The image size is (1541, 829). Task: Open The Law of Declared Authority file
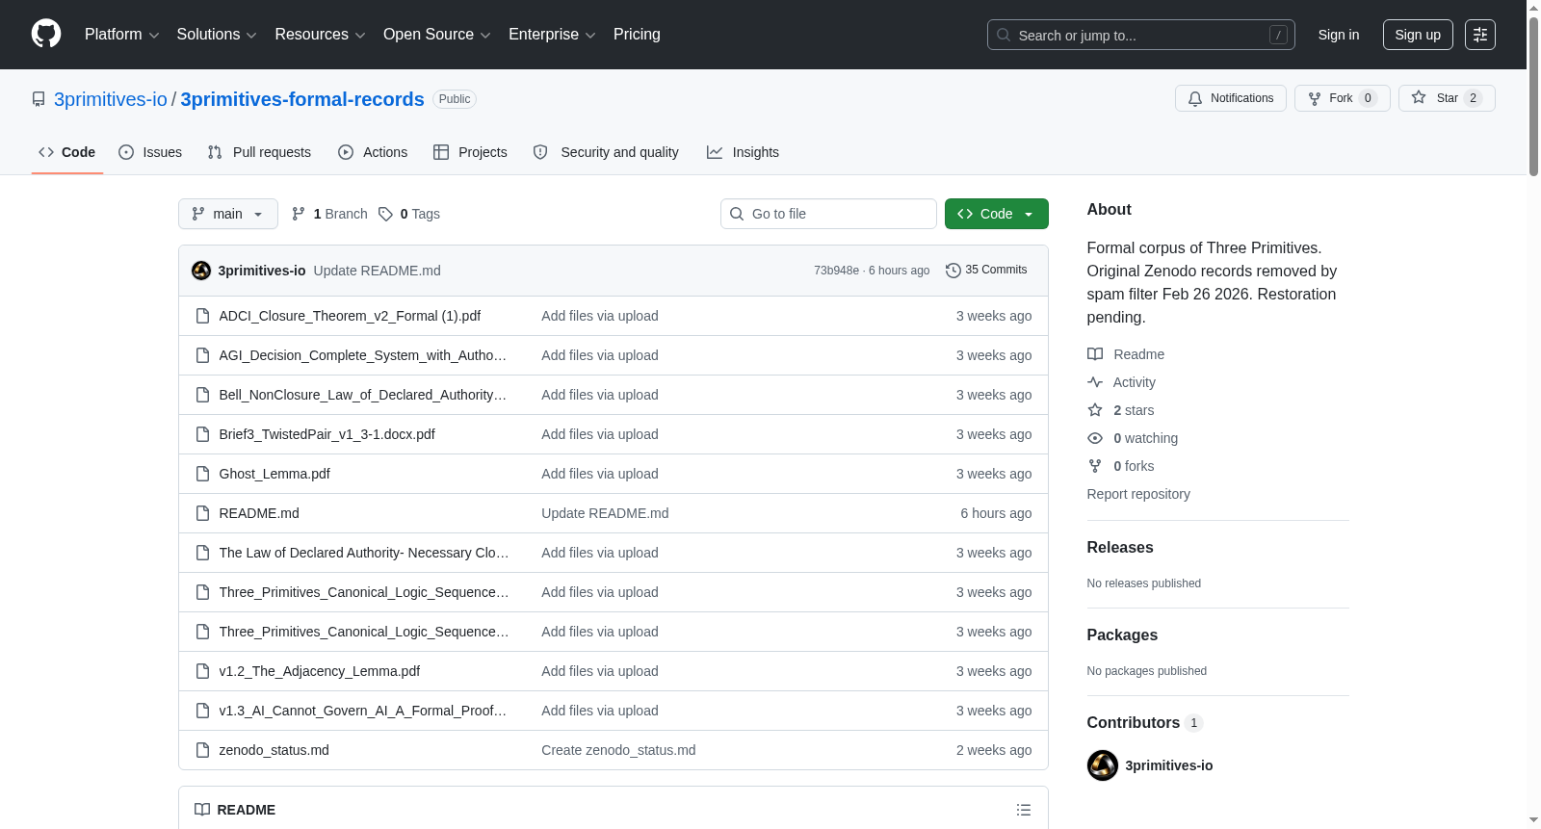coord(364,553)
